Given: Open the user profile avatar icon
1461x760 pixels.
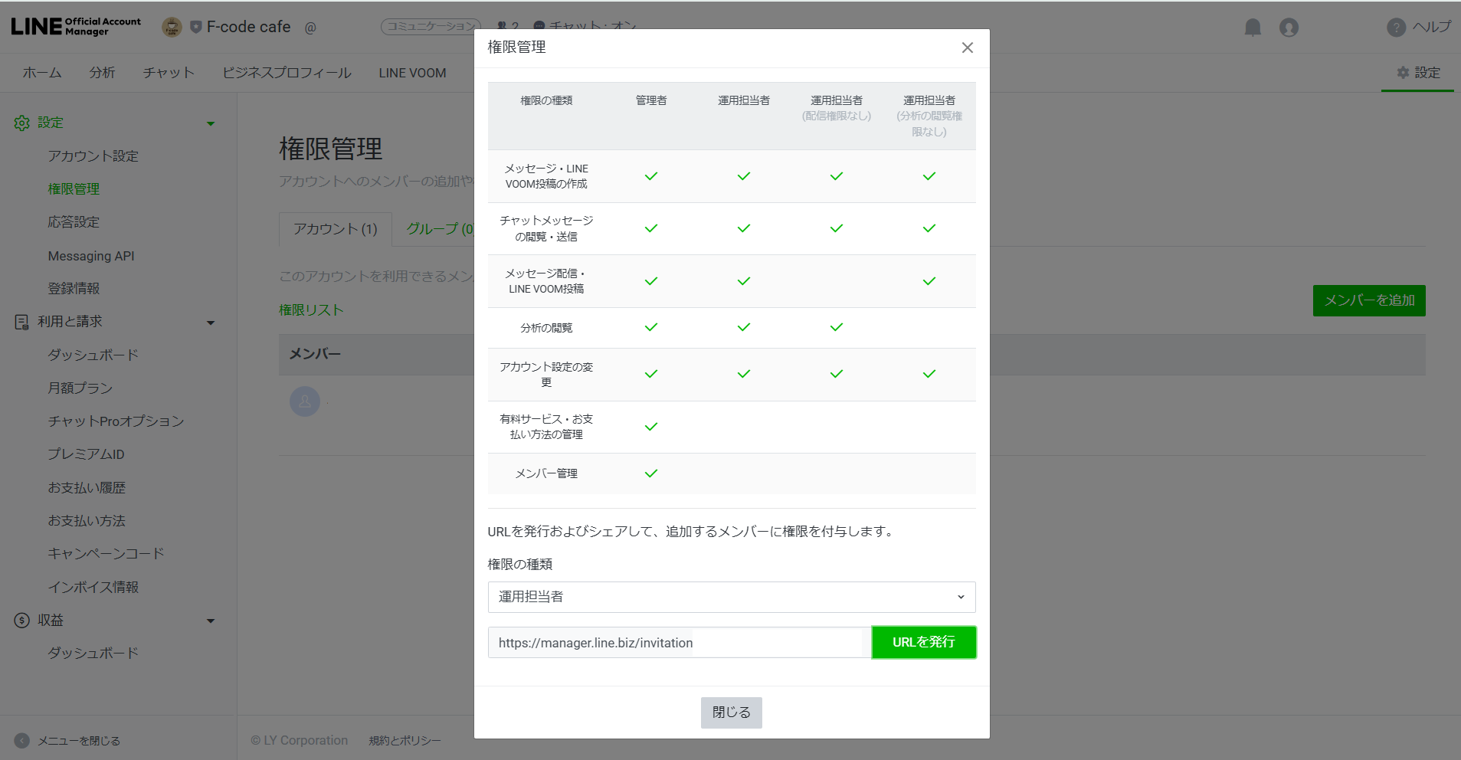Looking at the screenshot, I should (1289, 28).
